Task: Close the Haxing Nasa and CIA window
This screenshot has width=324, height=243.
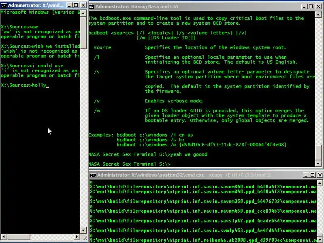Action: pos(318,6)
